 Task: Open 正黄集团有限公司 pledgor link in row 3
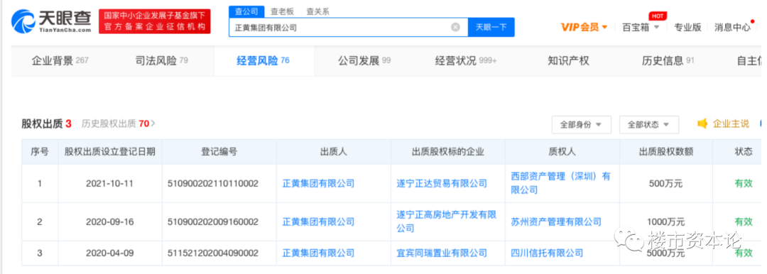318,253
